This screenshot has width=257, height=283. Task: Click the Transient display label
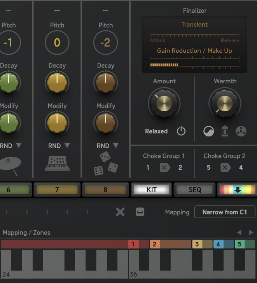pyautogui.click(x=194, y=24)
